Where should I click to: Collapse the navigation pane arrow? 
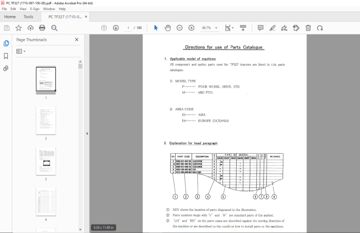[87, 133]
